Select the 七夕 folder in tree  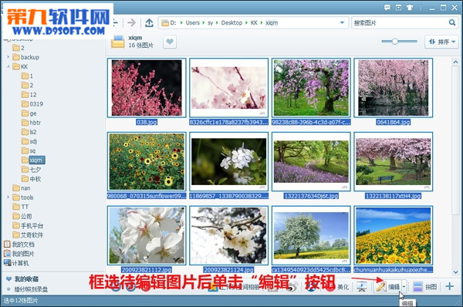point(32,170)
